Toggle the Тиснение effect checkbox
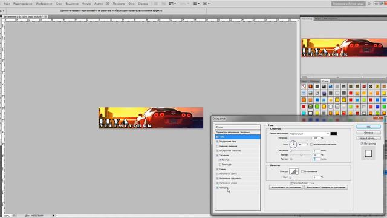The width and height of the screenshot is (387, 218). tap(218, 155)
